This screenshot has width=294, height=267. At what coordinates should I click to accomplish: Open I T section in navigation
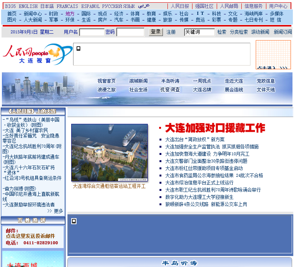(200, 14)
